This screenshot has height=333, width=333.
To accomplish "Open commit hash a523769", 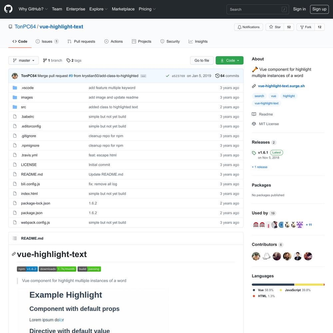I will [x=178, y=76].
